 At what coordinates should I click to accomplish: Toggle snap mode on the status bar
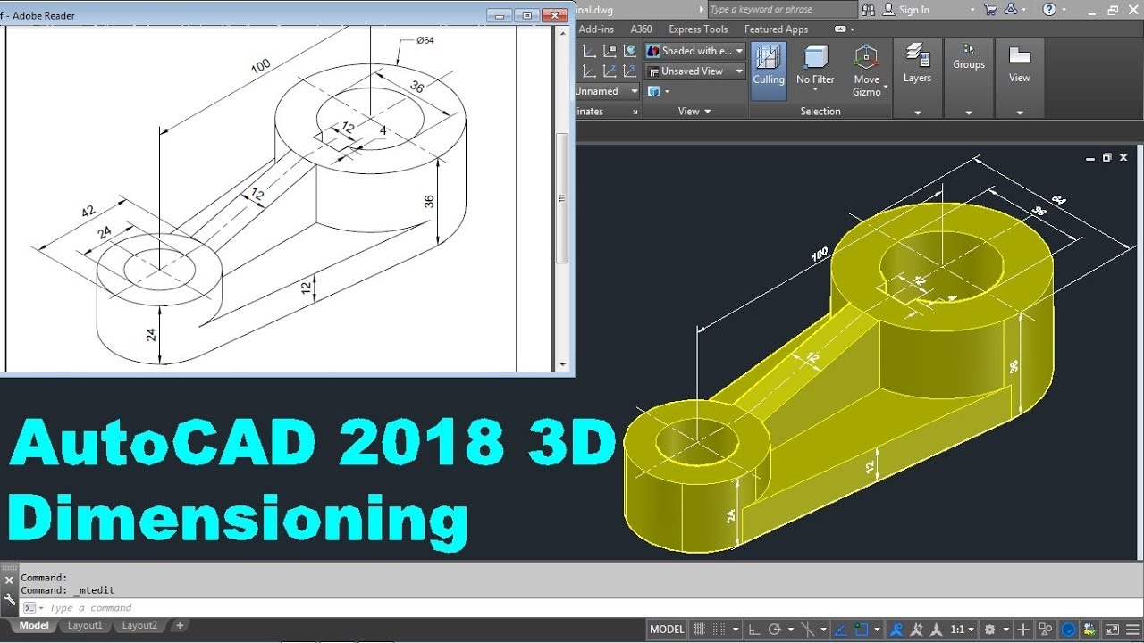[x=719, y=629]
